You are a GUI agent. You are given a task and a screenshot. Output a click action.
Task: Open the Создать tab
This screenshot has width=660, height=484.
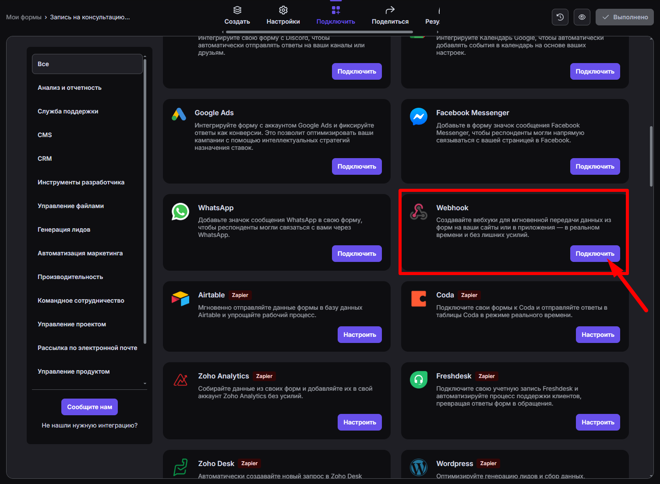tap(237, 15)
